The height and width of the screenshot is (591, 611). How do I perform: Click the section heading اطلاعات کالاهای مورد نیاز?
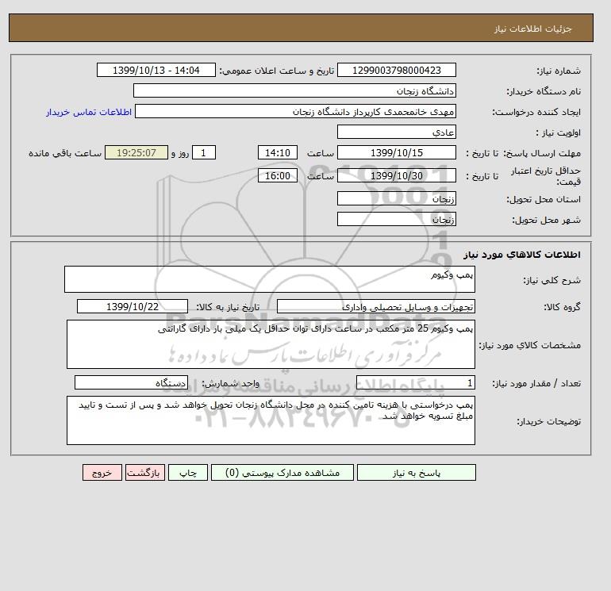tap(522, 255)
